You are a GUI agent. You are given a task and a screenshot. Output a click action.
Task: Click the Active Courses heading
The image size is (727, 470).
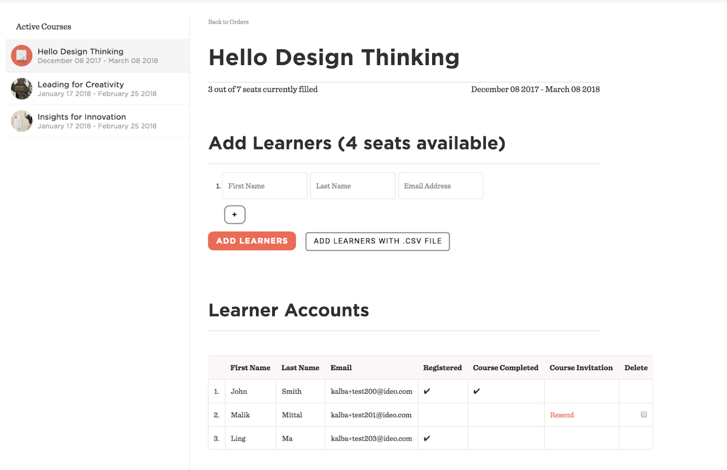44,27
